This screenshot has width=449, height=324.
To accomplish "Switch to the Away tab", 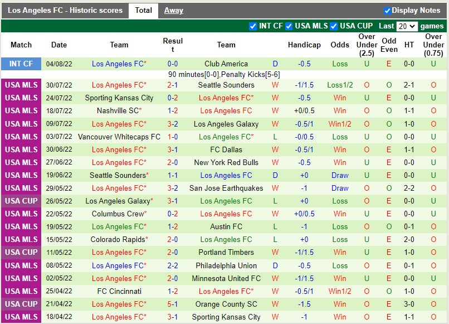I will pyautogui.click(x=174, y=10).
